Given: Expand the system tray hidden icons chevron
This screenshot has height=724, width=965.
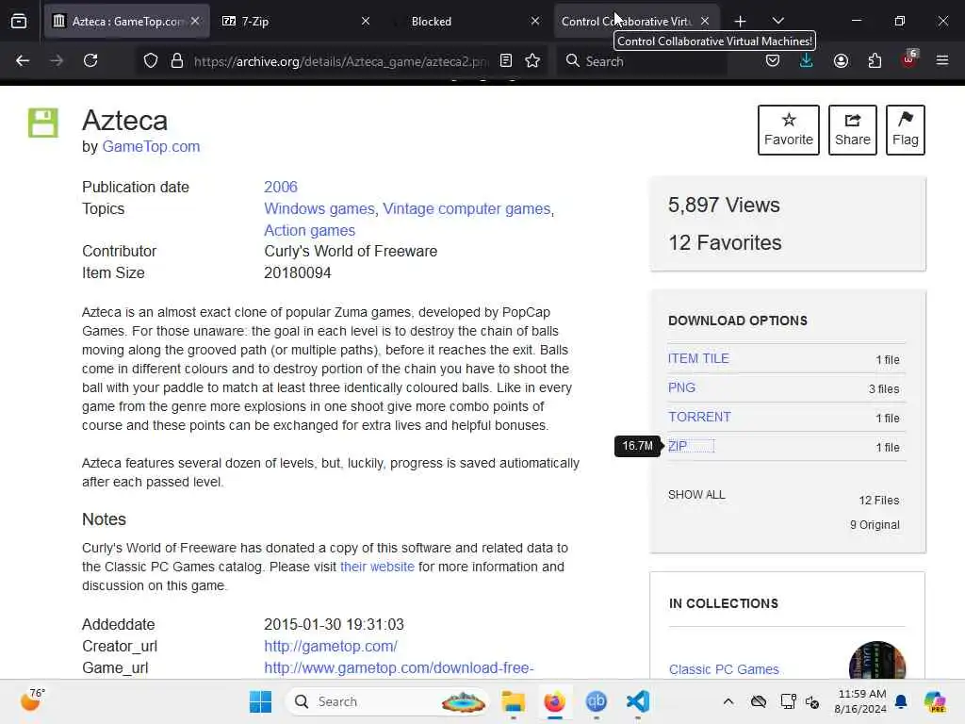Looking at the screenshot, I should click(728, 701).
